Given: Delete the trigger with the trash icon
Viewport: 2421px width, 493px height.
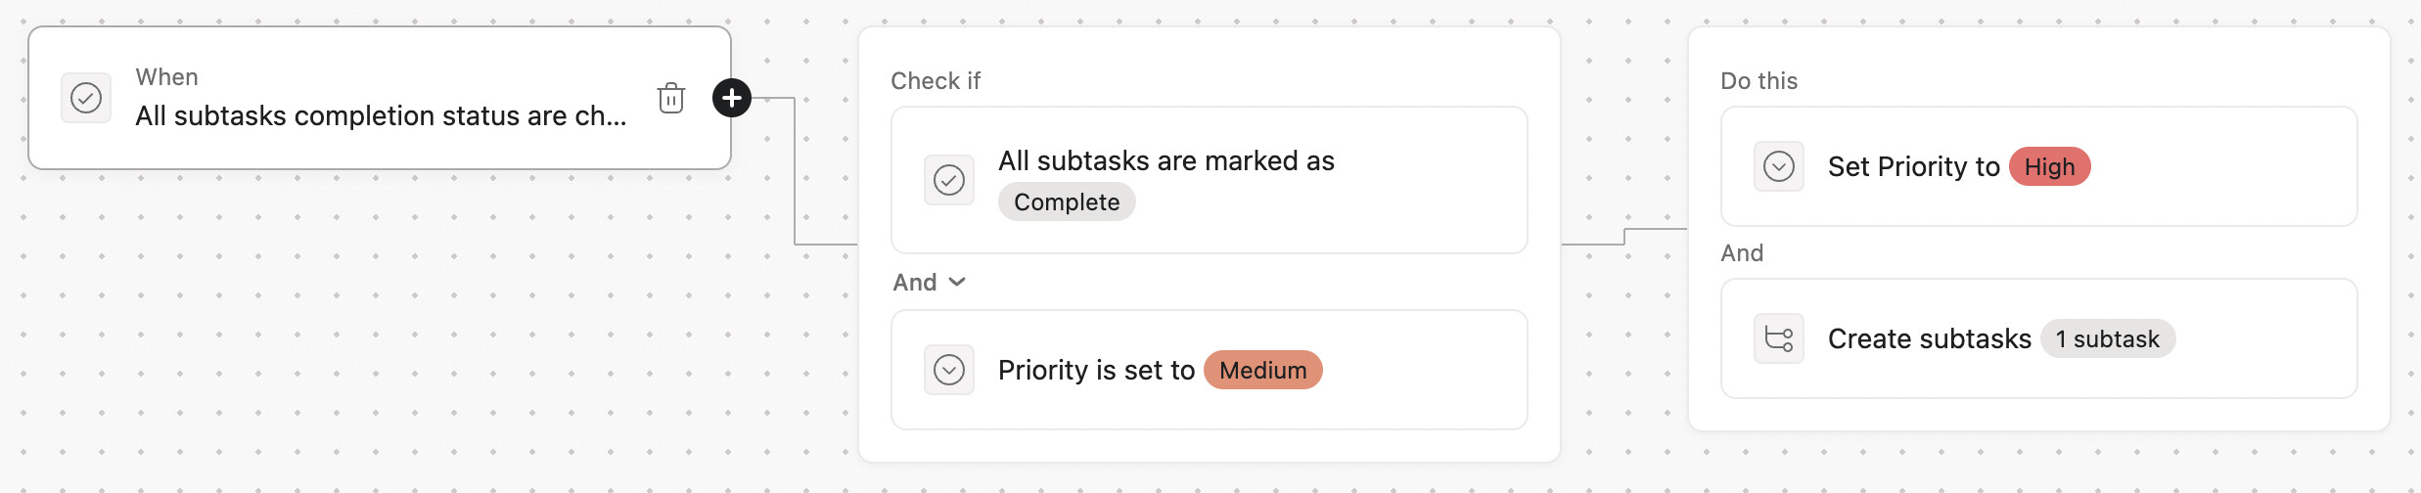Looking at the screenshot, I should 671,98.
